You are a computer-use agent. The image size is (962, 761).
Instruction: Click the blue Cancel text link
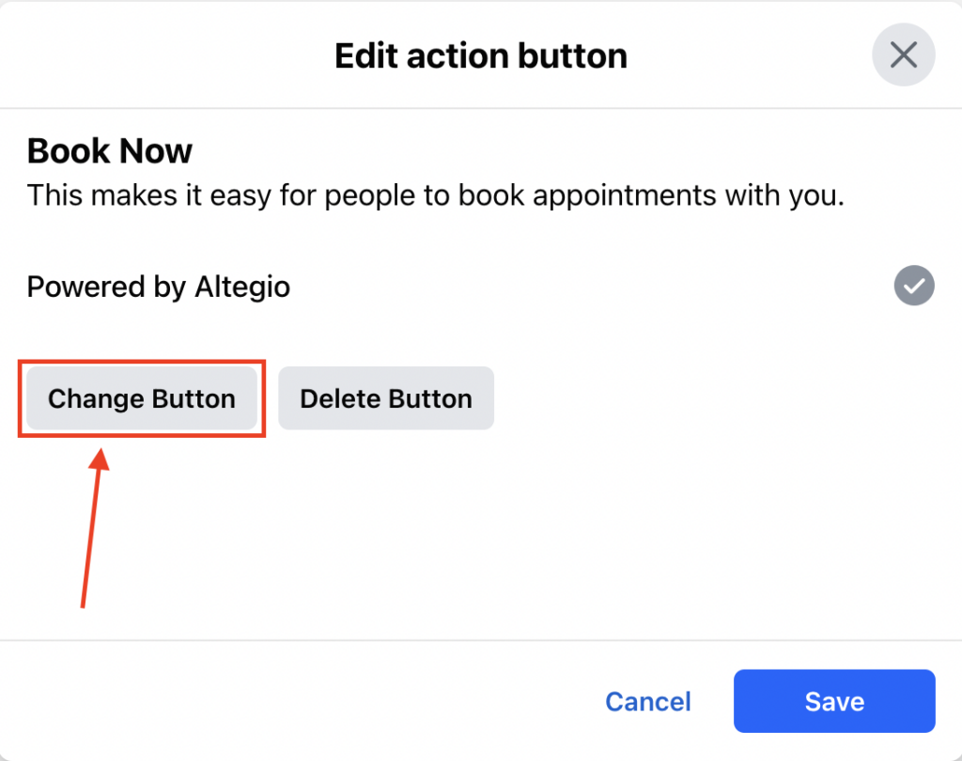click(x=647, y=701)
